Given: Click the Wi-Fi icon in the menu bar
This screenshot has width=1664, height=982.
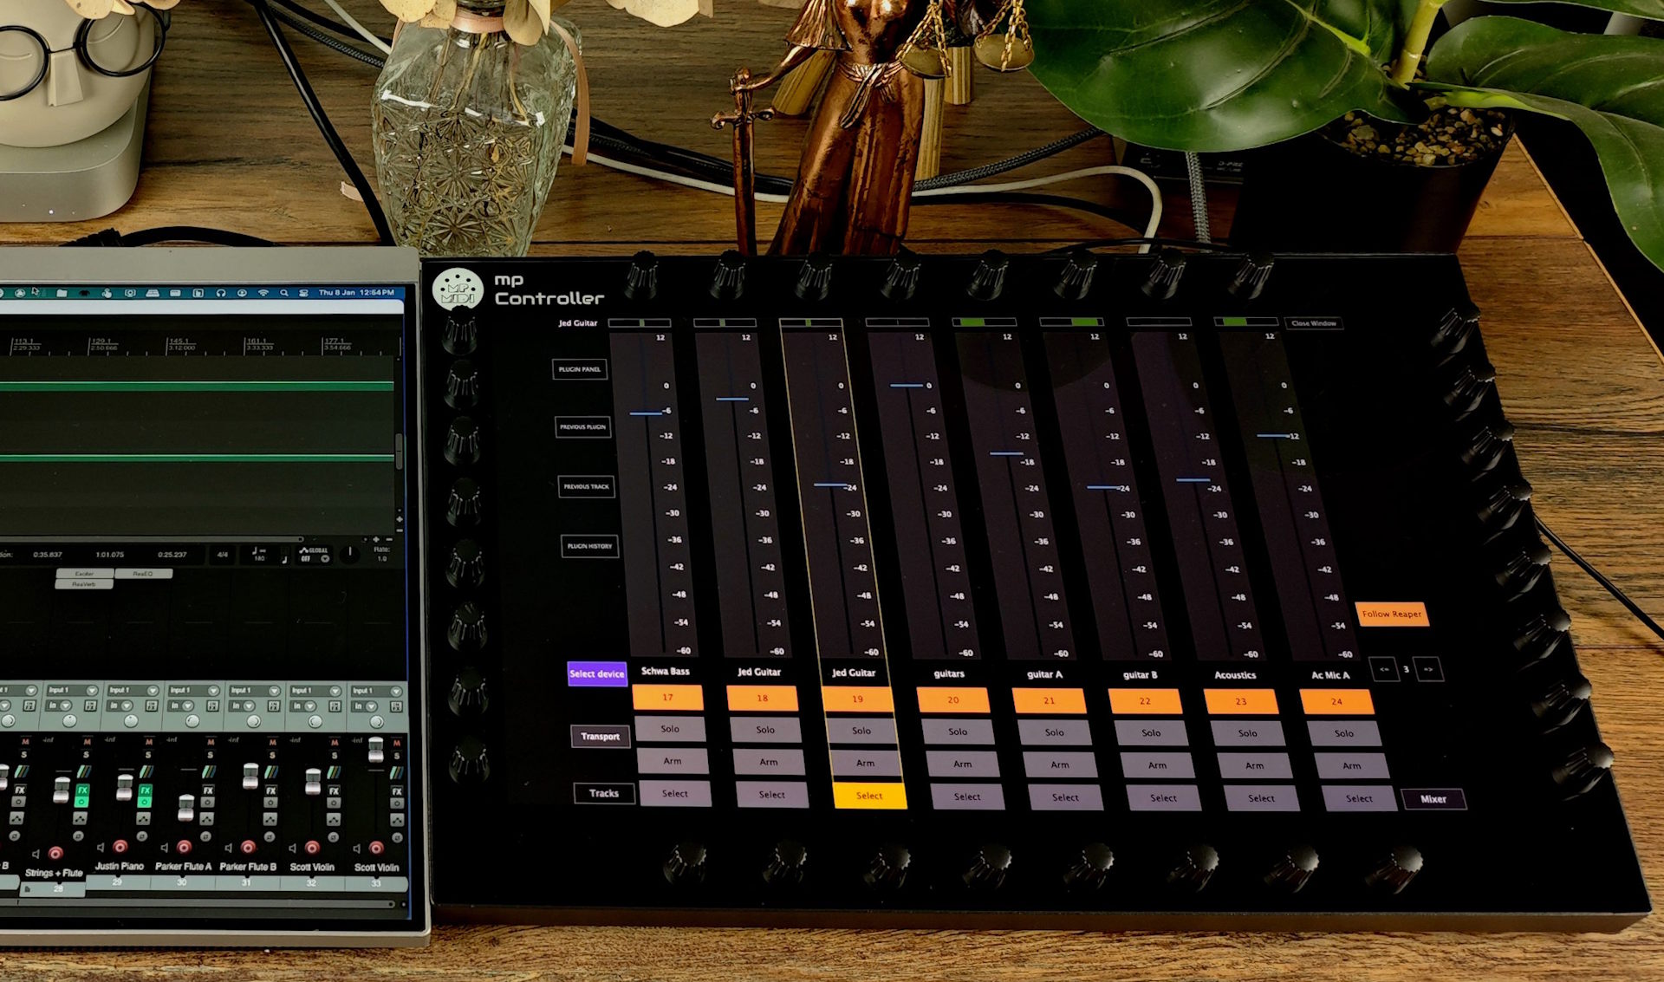Looking at the screenshot, I should click(x=263, y=293).
